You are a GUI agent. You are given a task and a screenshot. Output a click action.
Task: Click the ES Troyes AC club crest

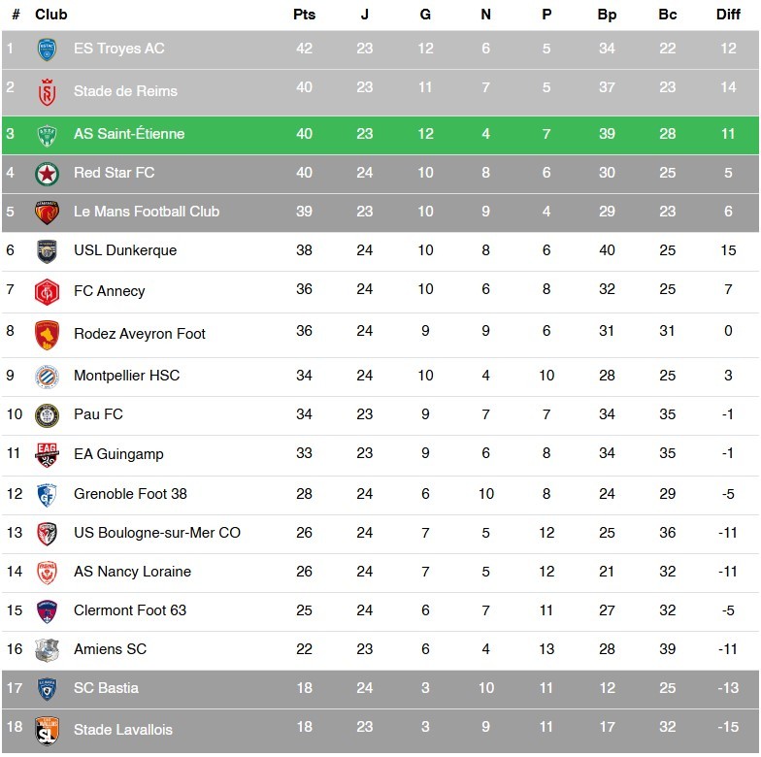[47, 49]
